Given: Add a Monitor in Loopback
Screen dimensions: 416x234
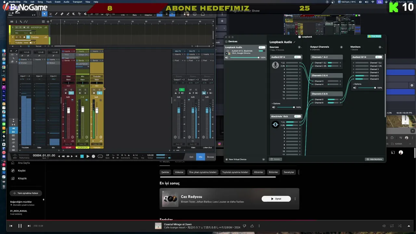Looking at the screenshot, I should click(x=380, y=47).
